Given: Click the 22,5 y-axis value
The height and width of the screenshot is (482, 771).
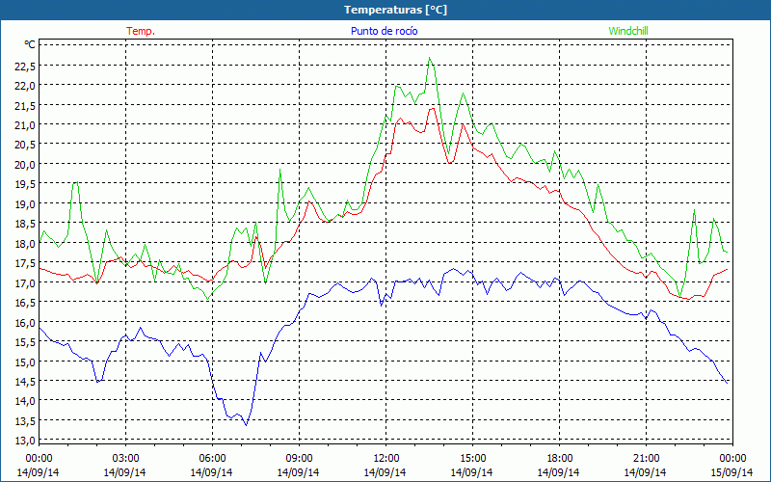Looking at the screenshot, I should (x=26, y=66).
